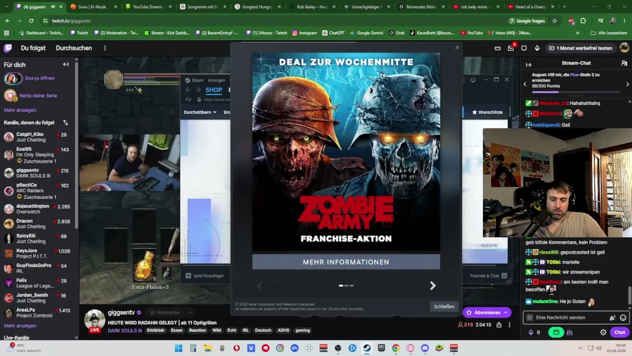
Task: Open the Twitch home logo
Action: [x=8, y=48]
